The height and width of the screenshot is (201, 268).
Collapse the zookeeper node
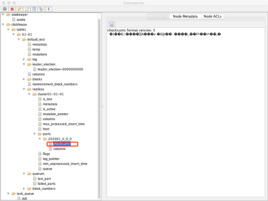tap(3, 15)
